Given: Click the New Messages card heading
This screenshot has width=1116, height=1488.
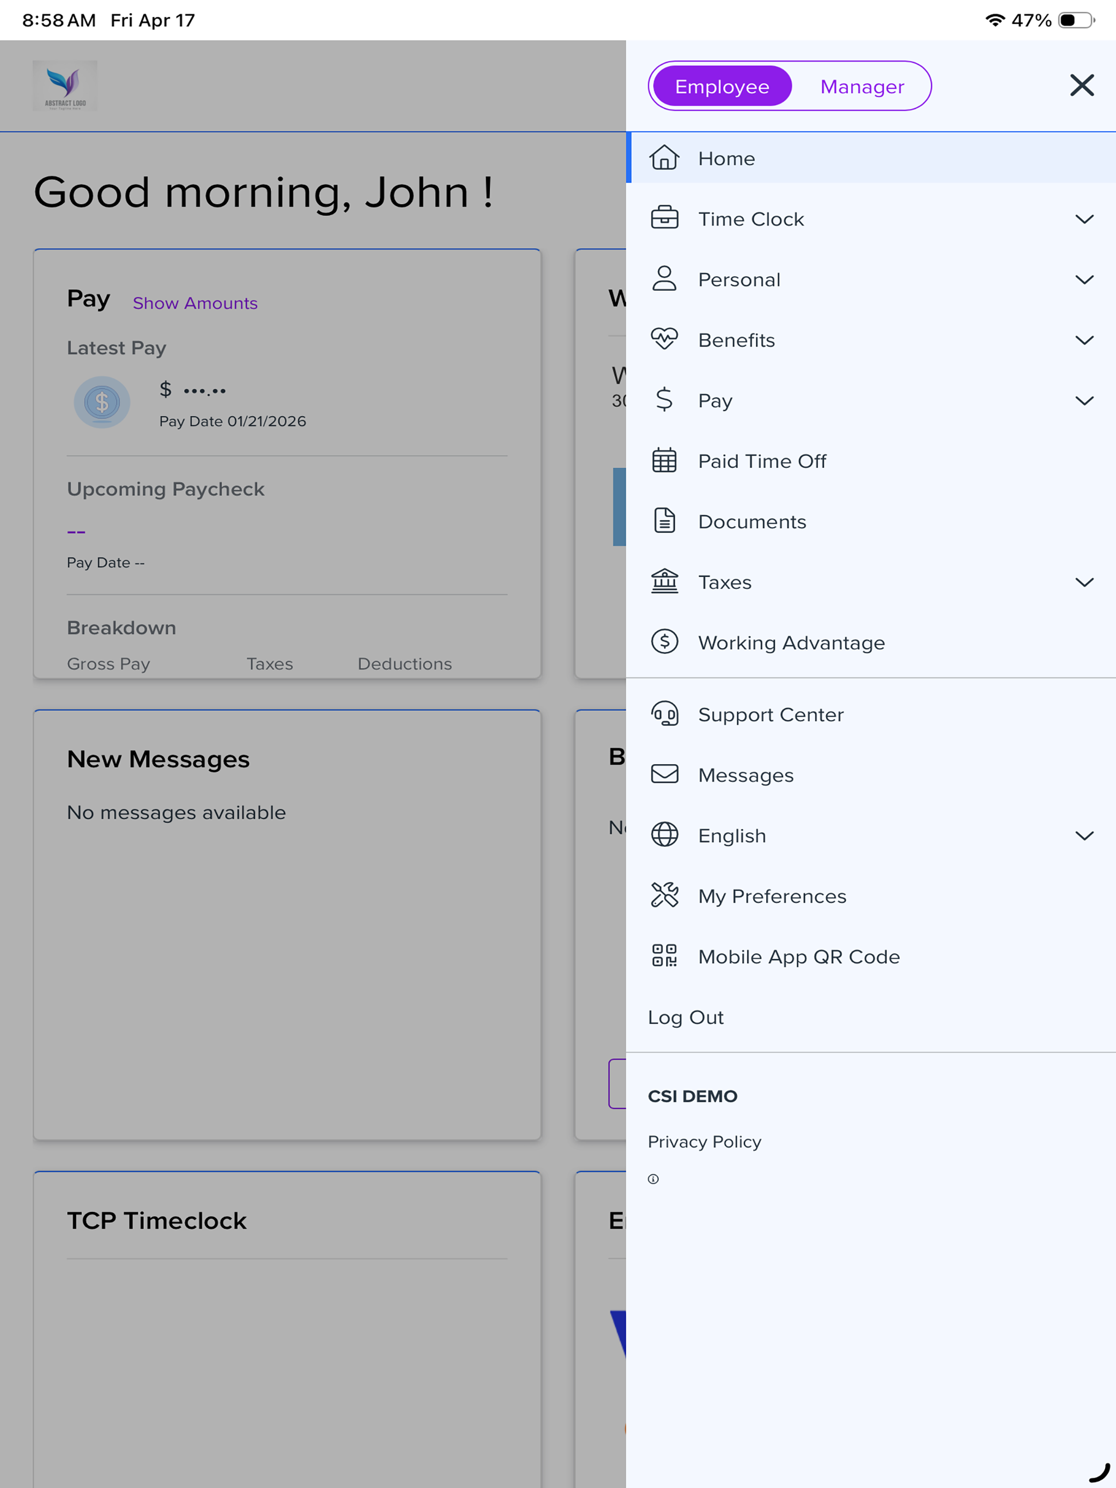Looking at the screenshot, I should pos(158,759).
